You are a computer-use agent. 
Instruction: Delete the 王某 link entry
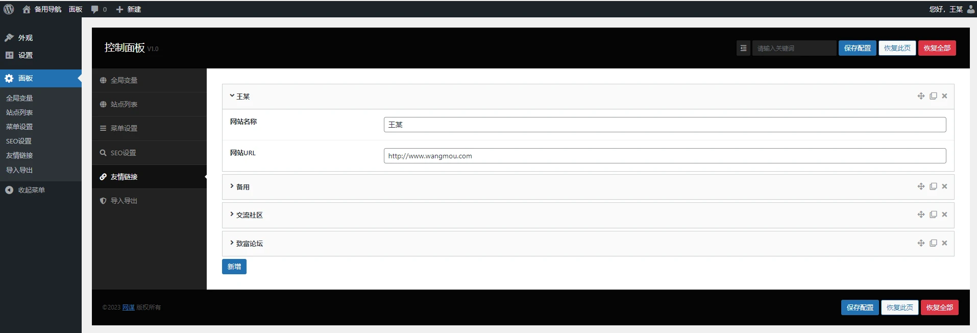click(x=944, y=96)
